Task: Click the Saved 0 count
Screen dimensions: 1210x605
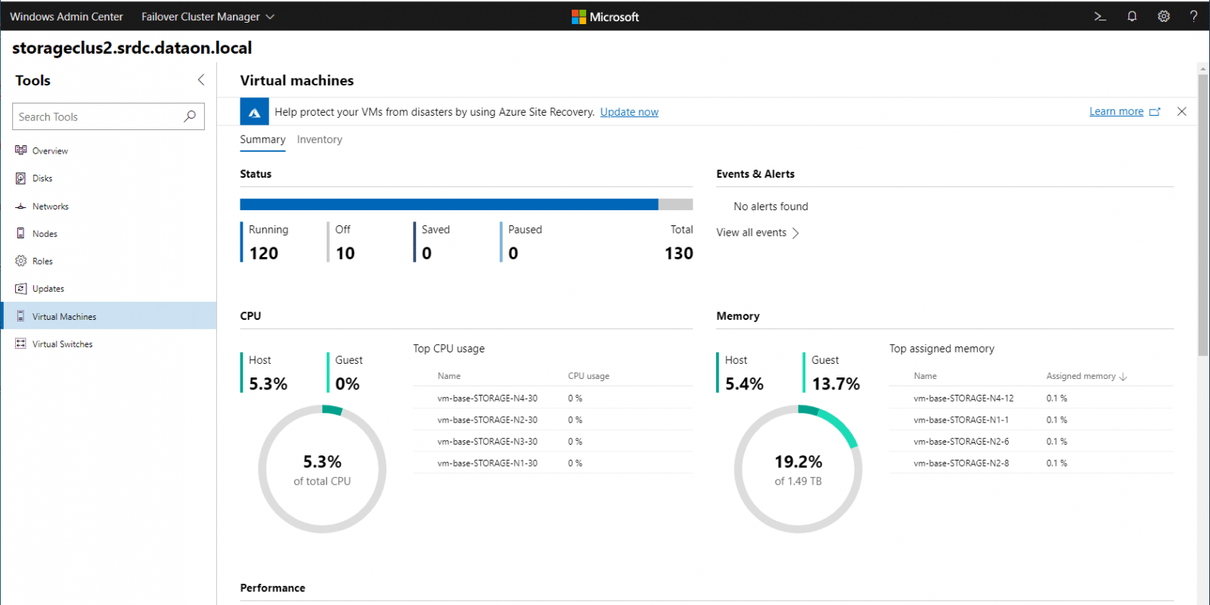Action: coord(427,253)
